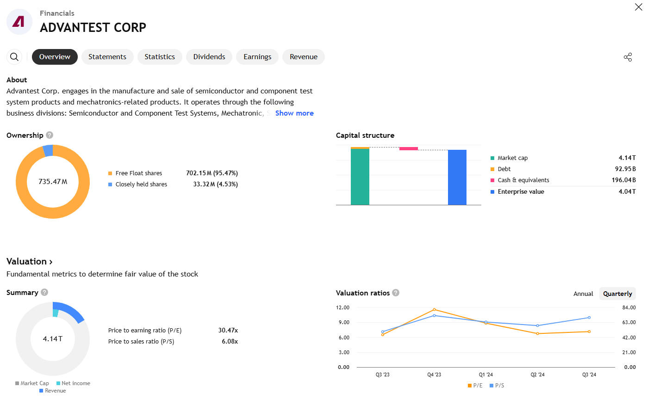
Task: Switch valuation ratios to Annual
Action: pos(583,294)
